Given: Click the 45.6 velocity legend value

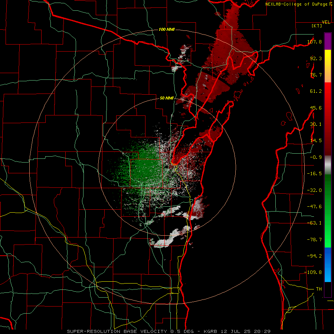Looking at the screenshot, I should point(316,108).
